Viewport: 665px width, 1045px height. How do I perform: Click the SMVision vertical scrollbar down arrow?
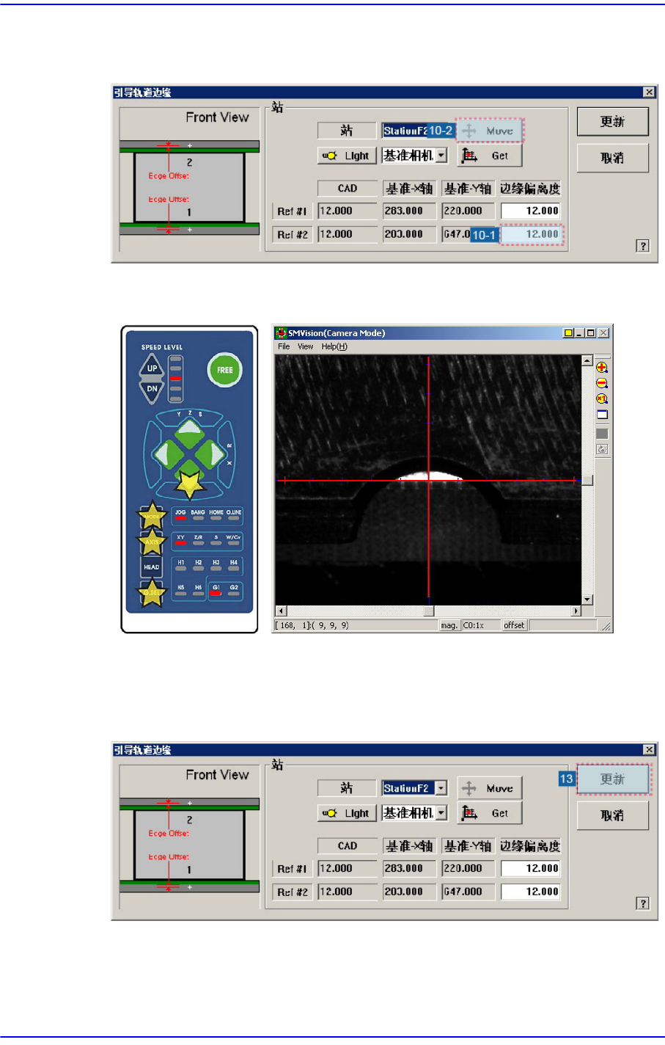pyautogui.click(x=587, y=600)
